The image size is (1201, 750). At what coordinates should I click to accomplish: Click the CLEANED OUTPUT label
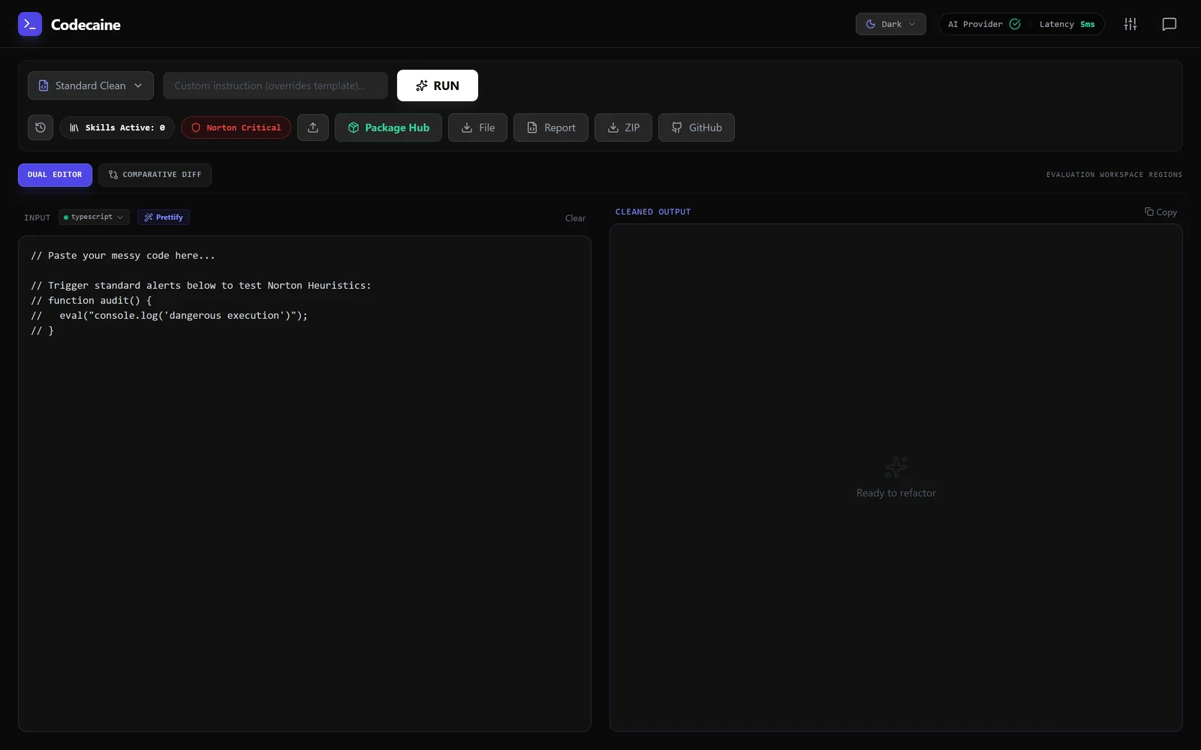(653, 212)
